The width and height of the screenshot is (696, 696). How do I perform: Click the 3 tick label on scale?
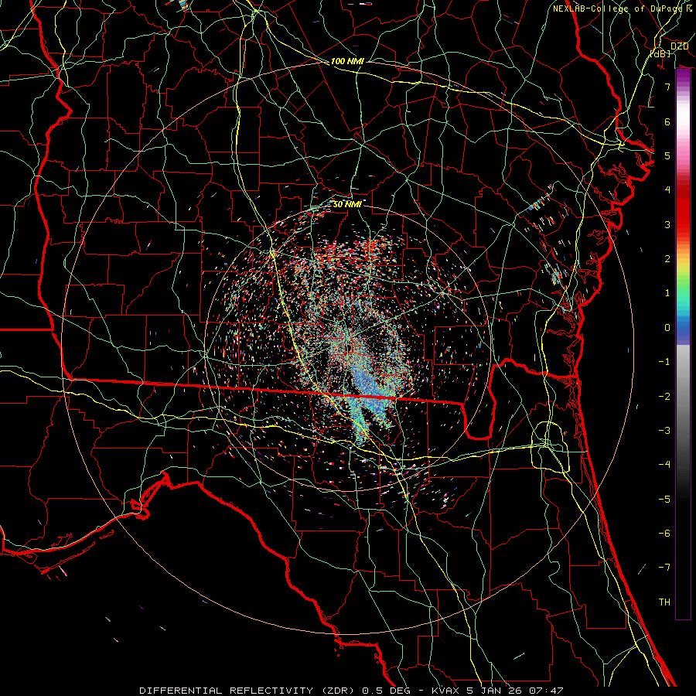point(667,224)
